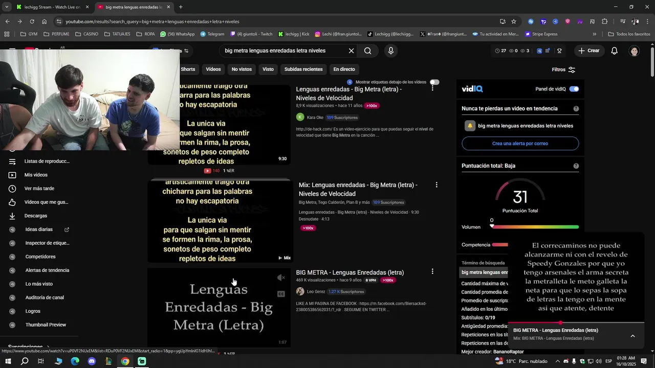Viewport: 655px width, 368px height.
Task: Open Ver más tarde in sidebar
Action: pyautogui.click(x=39, y=189)
